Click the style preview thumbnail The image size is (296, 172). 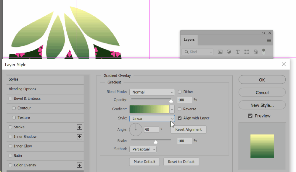[262, 146]
